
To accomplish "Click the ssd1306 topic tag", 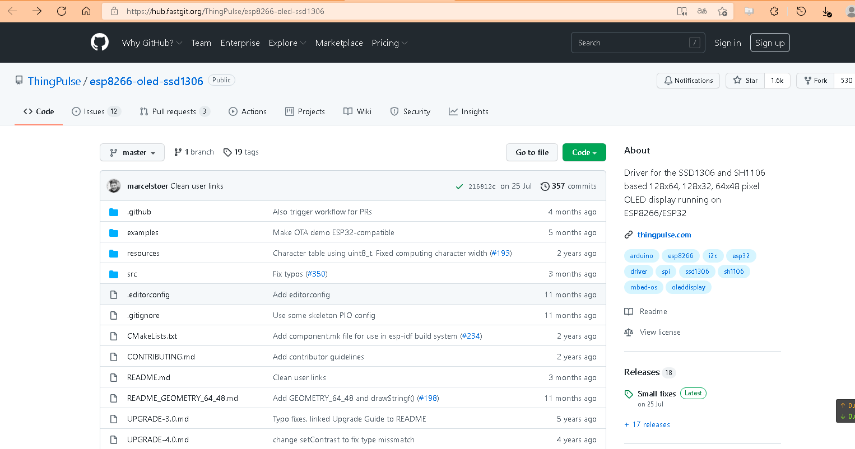I will pos(697,272).
